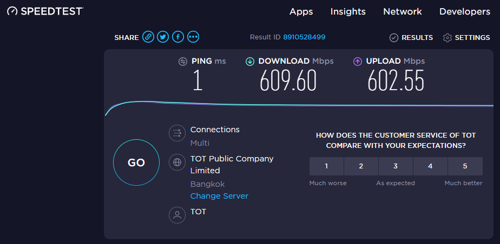Open the Insights menu
This screenshot has width=500, height=244.
[x=348, y=12]
